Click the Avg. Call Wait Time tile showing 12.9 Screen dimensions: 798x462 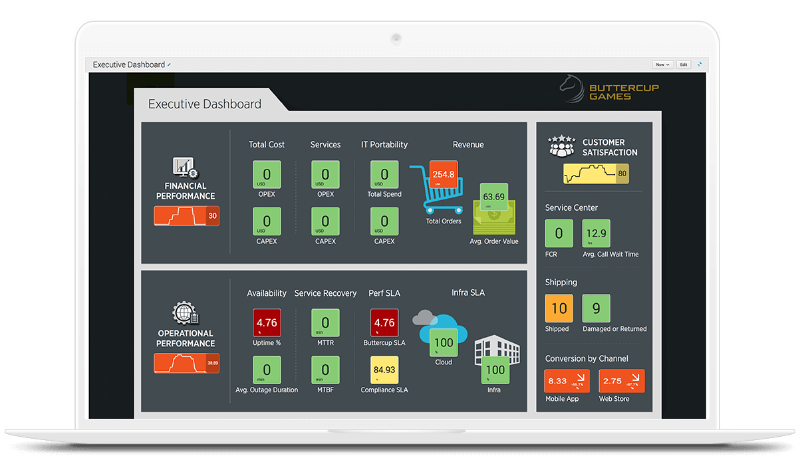coord(597,233)
